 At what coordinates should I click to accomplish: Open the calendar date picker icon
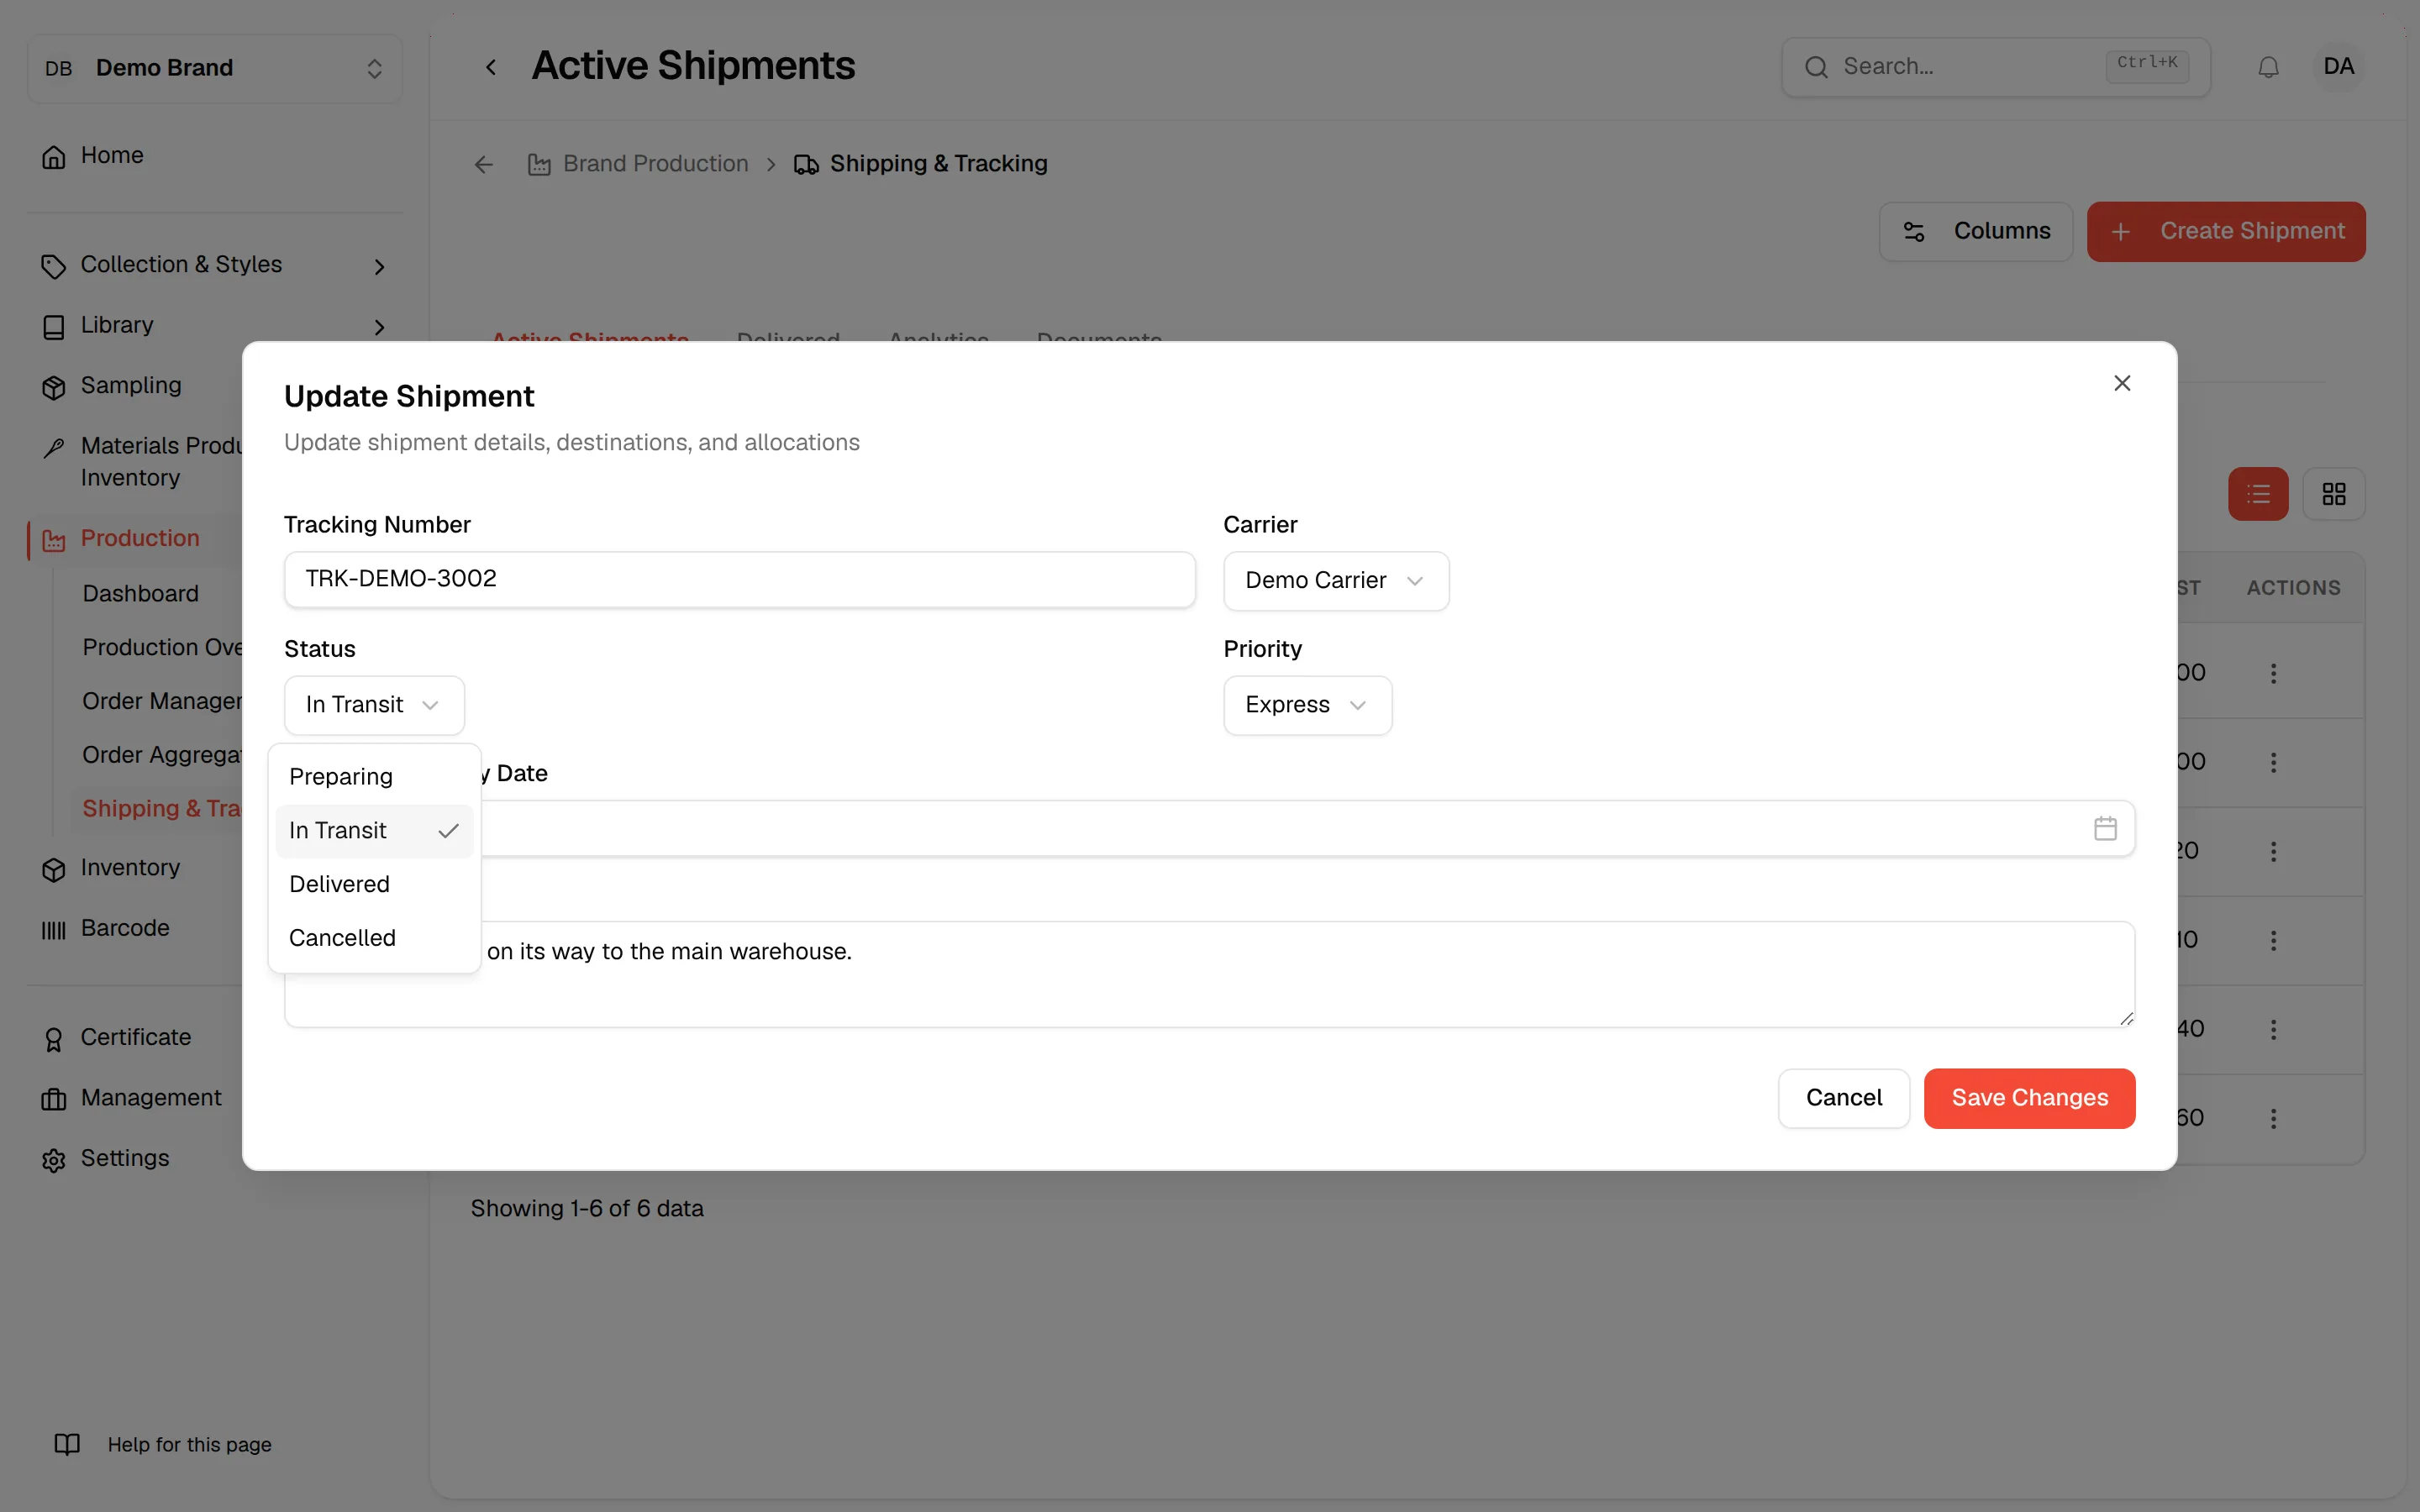2105,828
